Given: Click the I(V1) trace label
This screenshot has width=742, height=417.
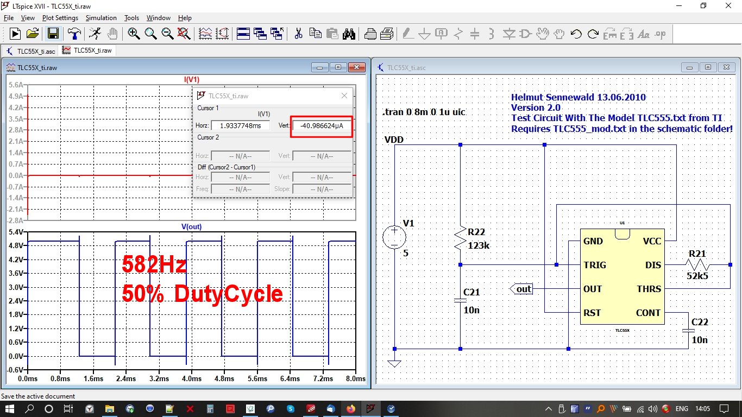Looking at the screenshot, I should pyautogui.click(x=192, y=80).
